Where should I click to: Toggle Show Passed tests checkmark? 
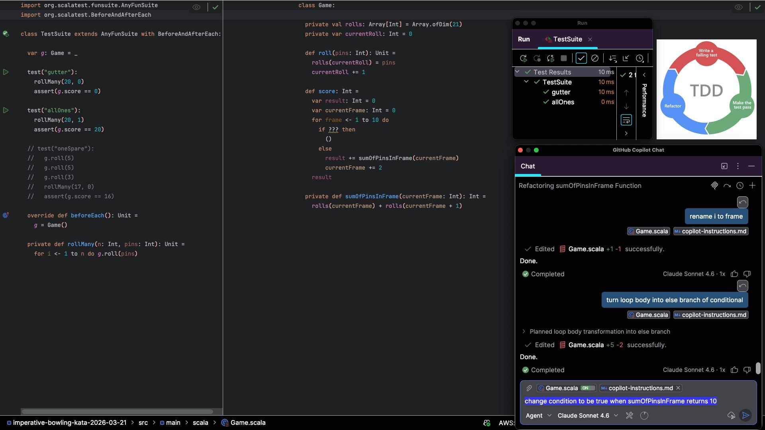tap(581, 58)
